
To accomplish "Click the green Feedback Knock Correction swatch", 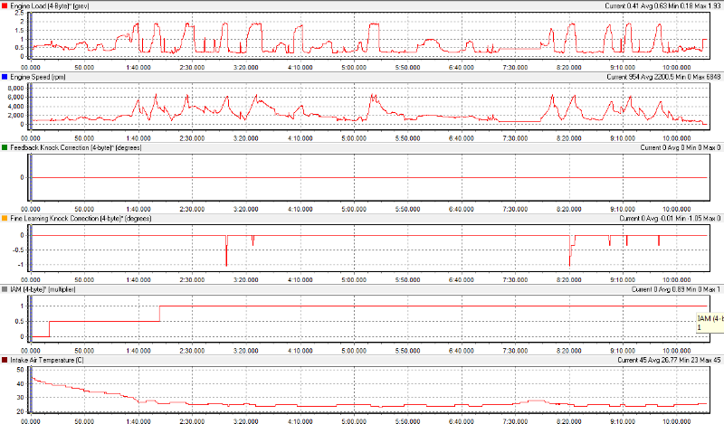I will click(x=7, y=147).
